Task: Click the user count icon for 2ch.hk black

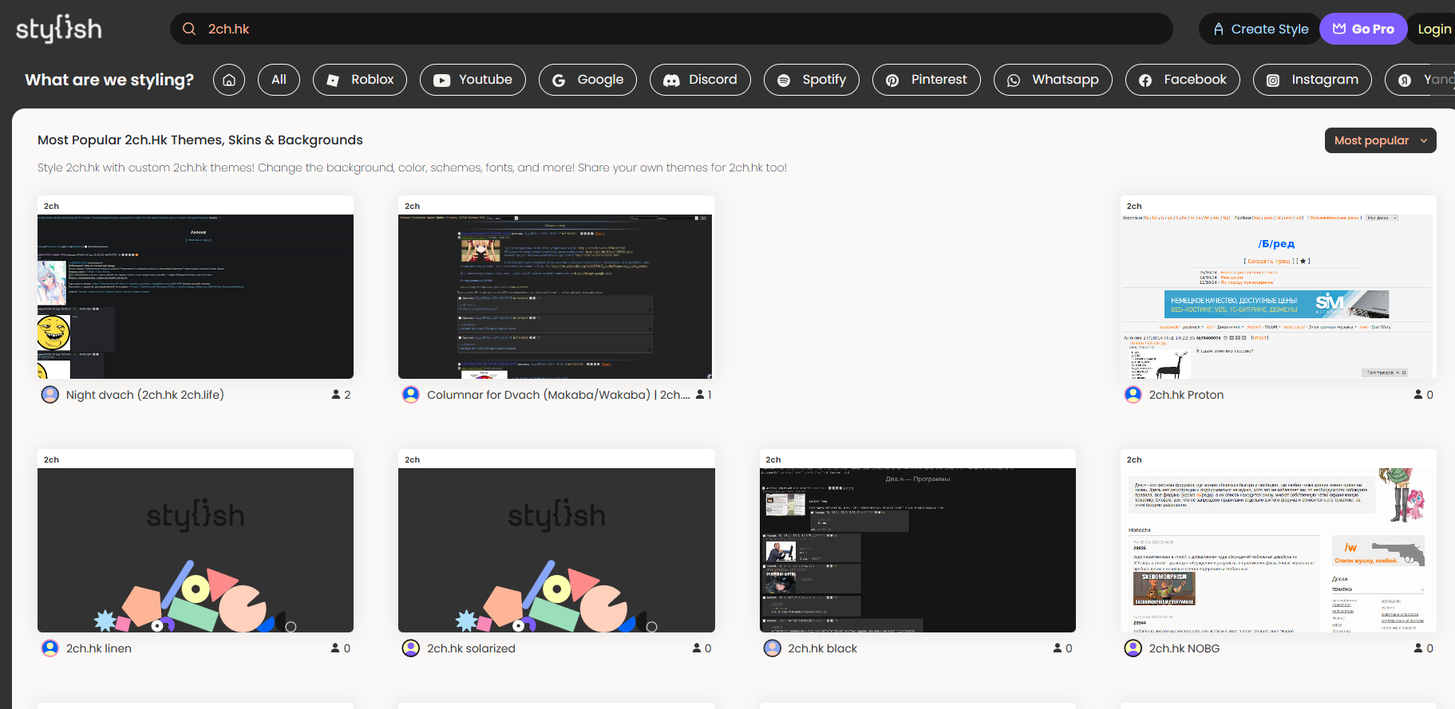Action: pyautogui.click(x=1058, y=648)
